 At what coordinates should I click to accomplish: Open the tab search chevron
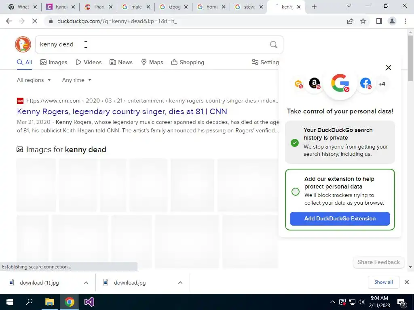click(x=349, y=6)
